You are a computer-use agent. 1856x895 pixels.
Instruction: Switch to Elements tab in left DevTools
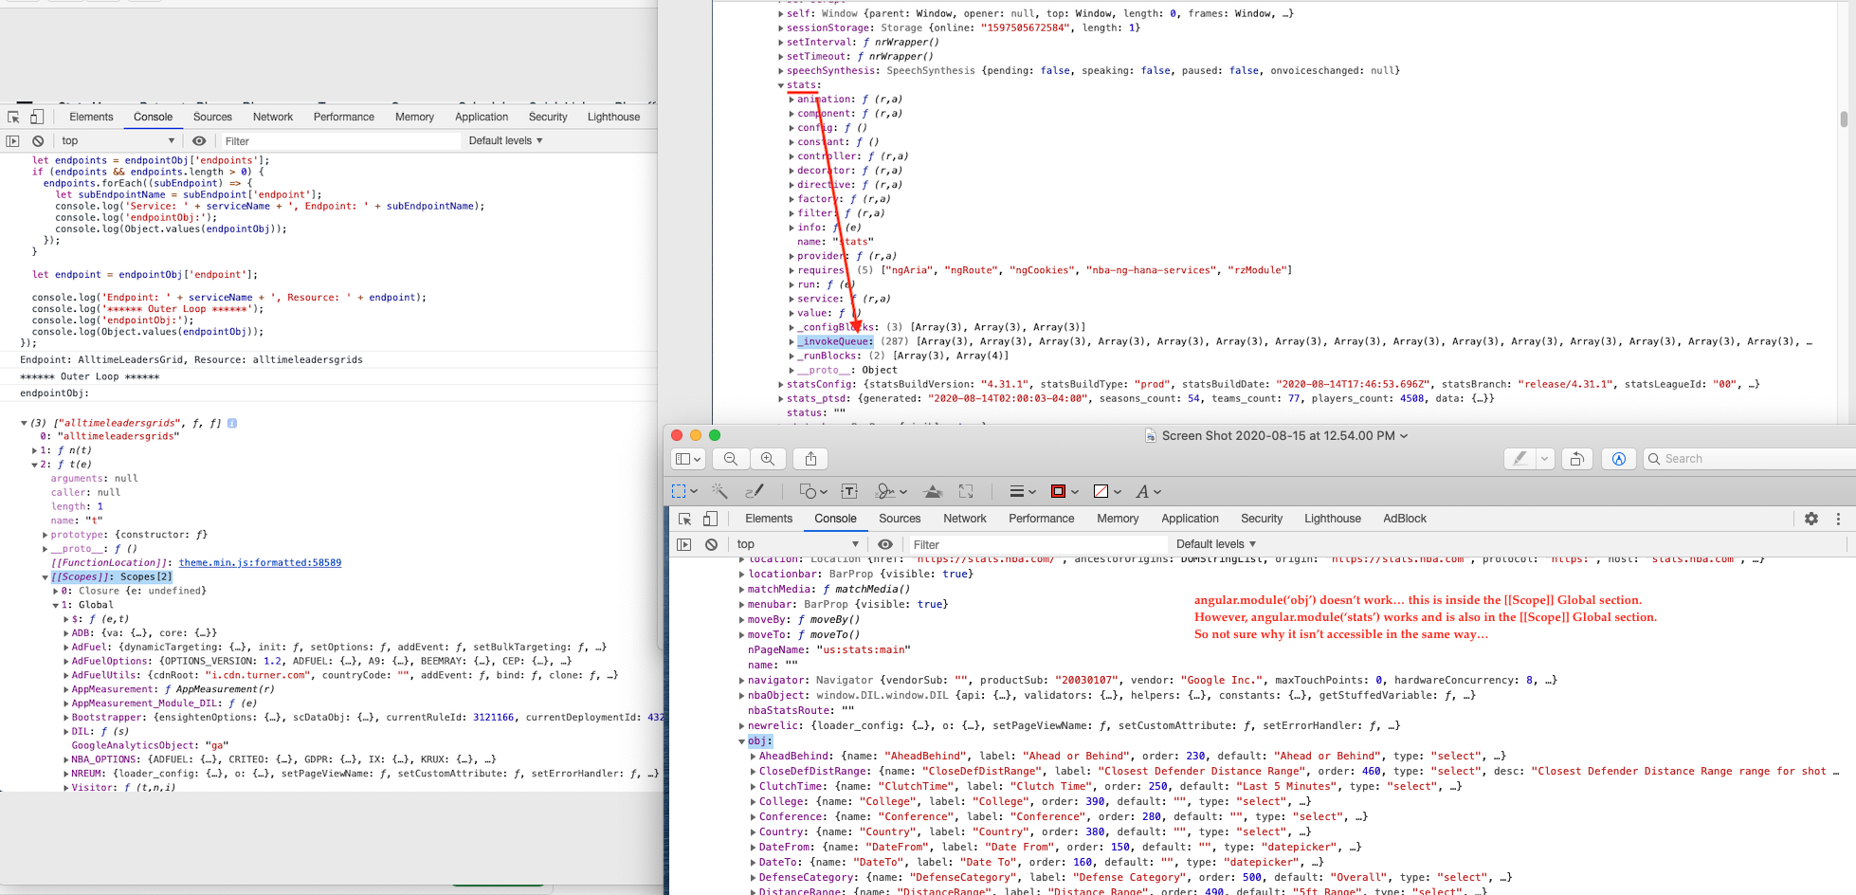[91, 118]
